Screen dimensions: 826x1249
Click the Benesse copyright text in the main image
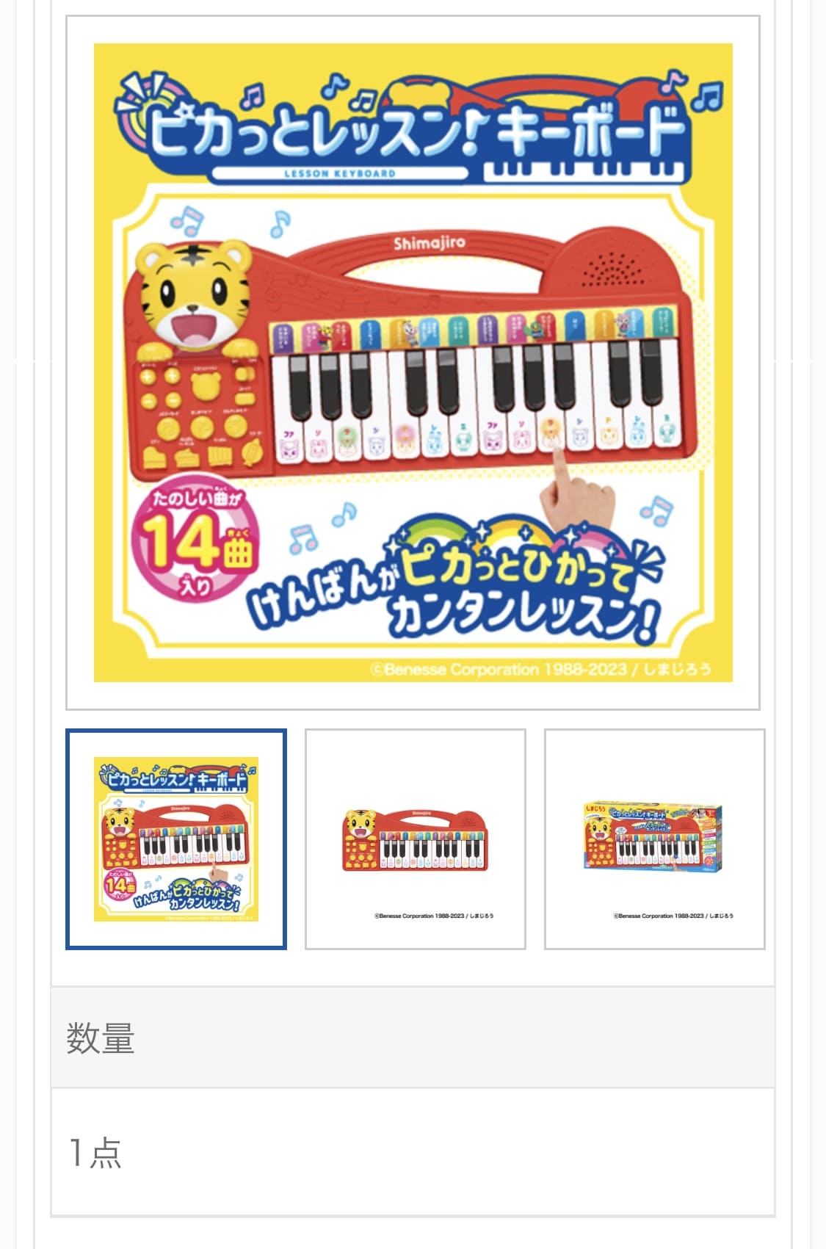pyautogui.click(x=540, y=669)
